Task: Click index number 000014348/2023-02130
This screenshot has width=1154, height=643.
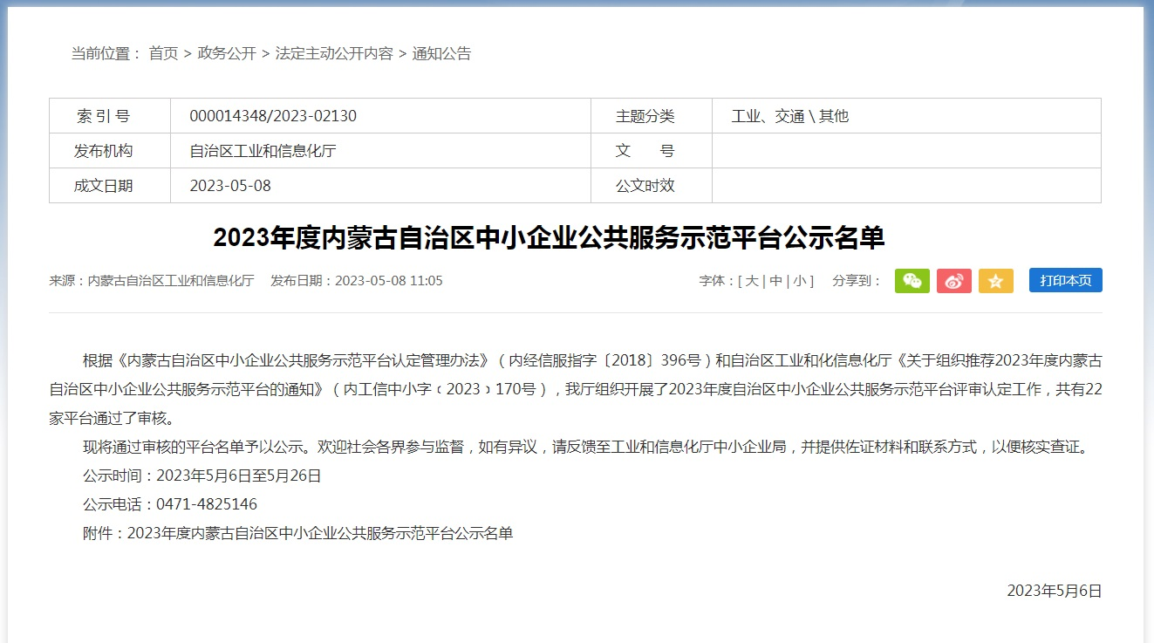Action: (x=273, y=116)
